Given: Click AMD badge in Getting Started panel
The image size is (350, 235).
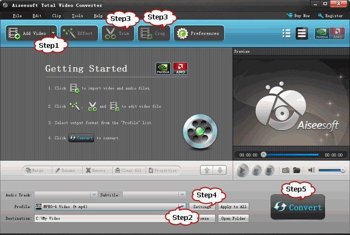Looking at the screenshot, I should click(x=180, y=68).
